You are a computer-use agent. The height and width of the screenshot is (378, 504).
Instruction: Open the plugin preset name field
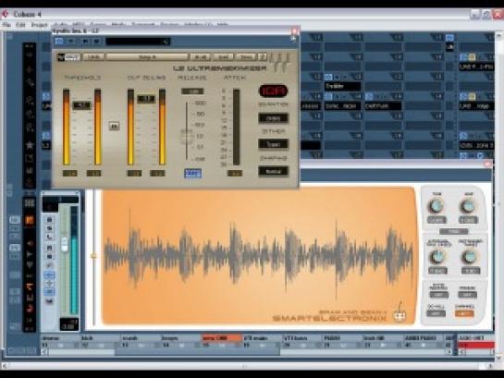(x=138, y=42)
